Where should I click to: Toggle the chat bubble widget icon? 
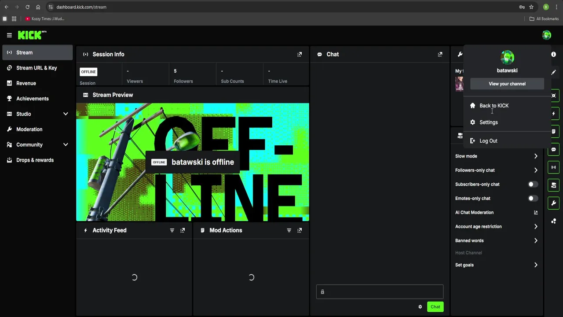[554, 149]
